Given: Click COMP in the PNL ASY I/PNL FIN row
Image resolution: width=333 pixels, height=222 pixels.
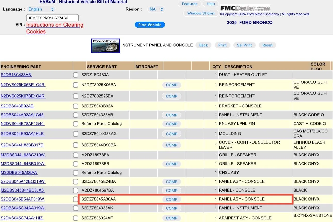Looking at the screenshot, I should tap(172, 124).
